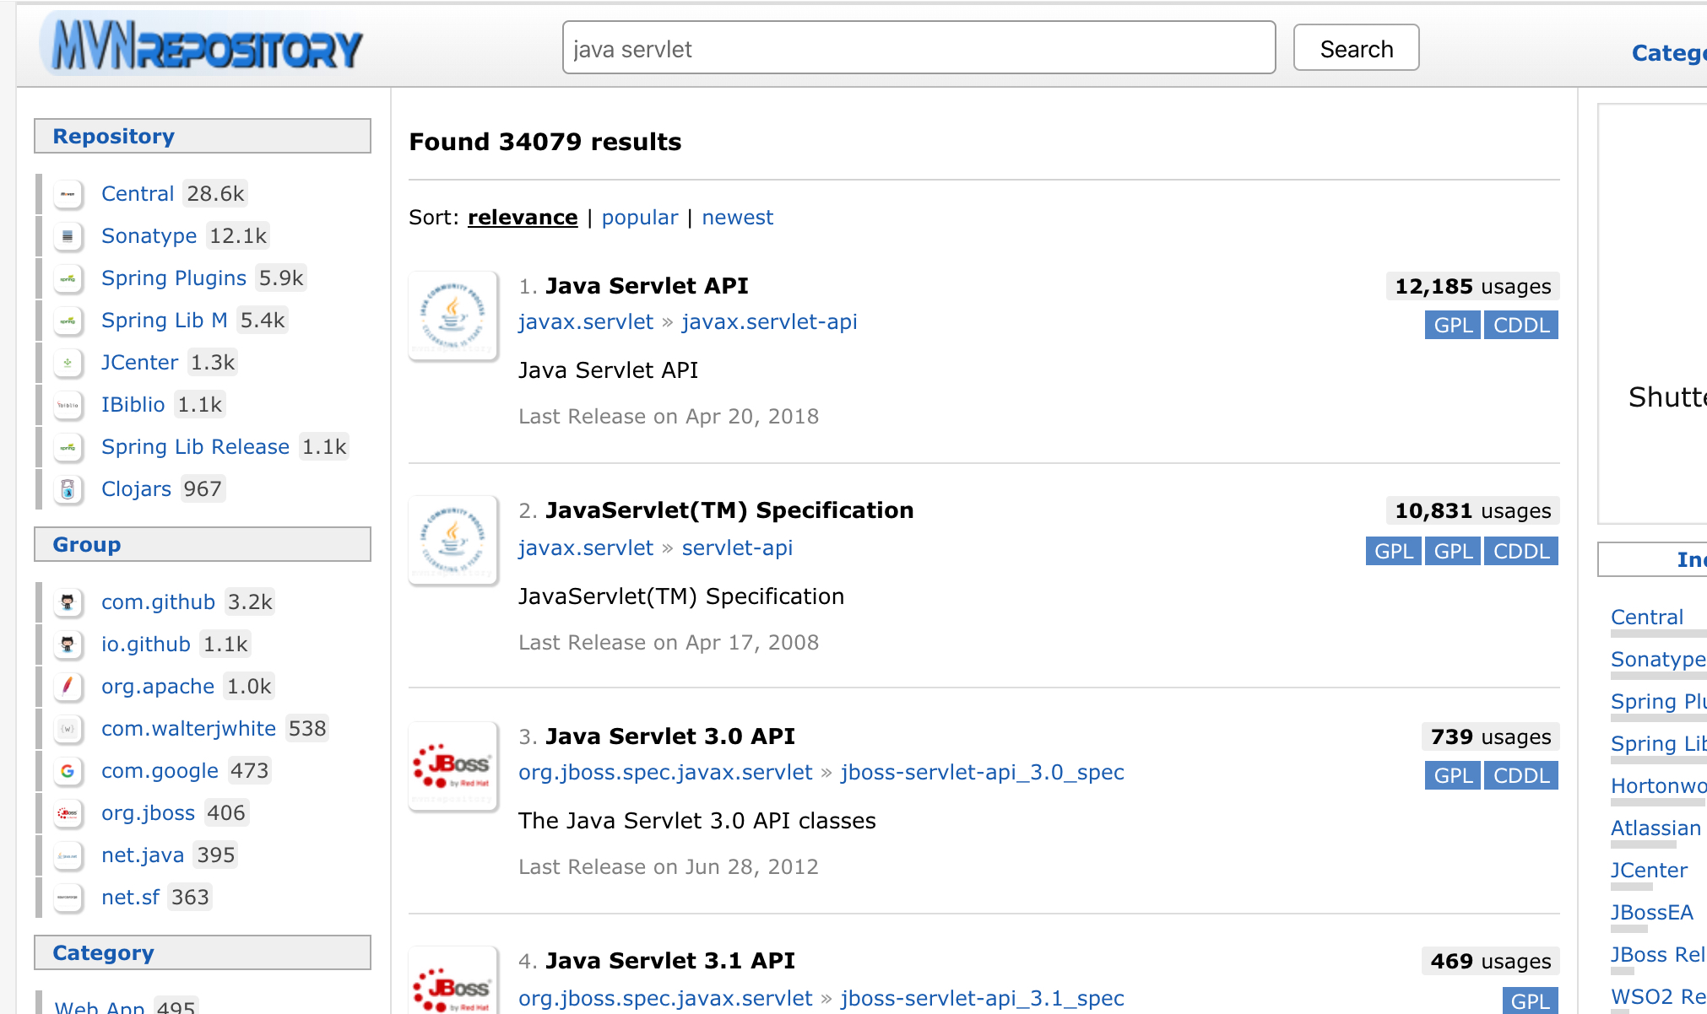Click the Sonatype repository icon
Image resolution: width=1707 pixels, height=1014 pixels.
pos(68,236)
